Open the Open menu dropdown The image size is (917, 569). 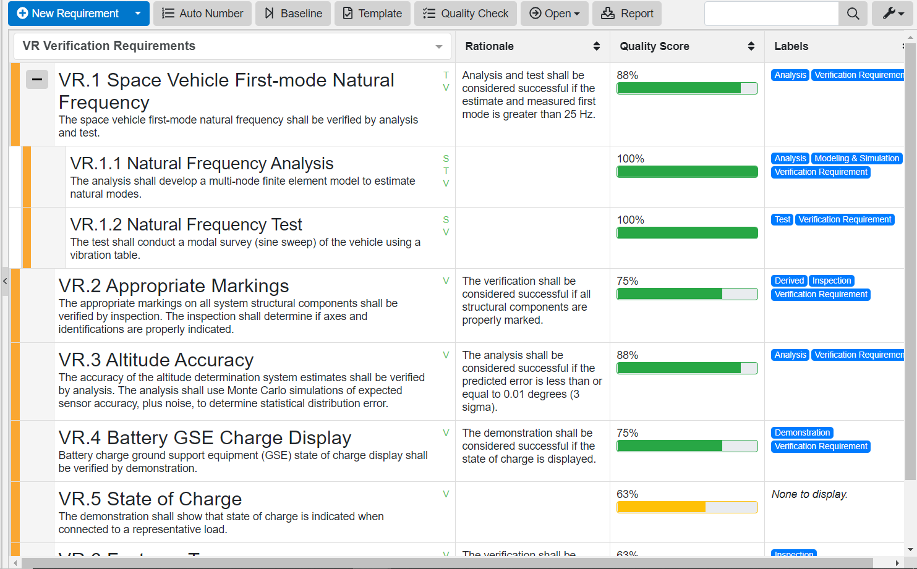coord(576,13)
